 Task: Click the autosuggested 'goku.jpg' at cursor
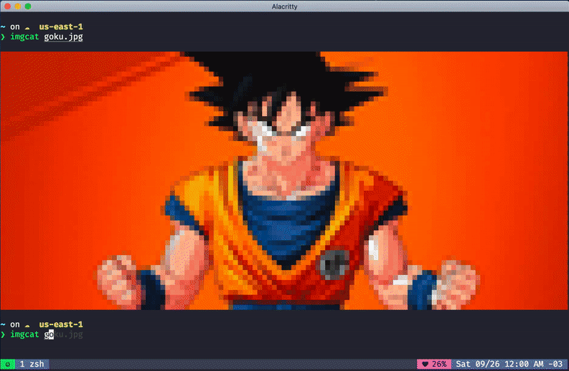(64, 334)
